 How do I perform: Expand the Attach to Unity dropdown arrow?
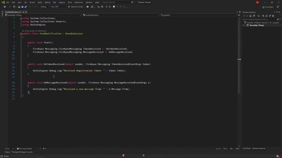pos(84,7)
